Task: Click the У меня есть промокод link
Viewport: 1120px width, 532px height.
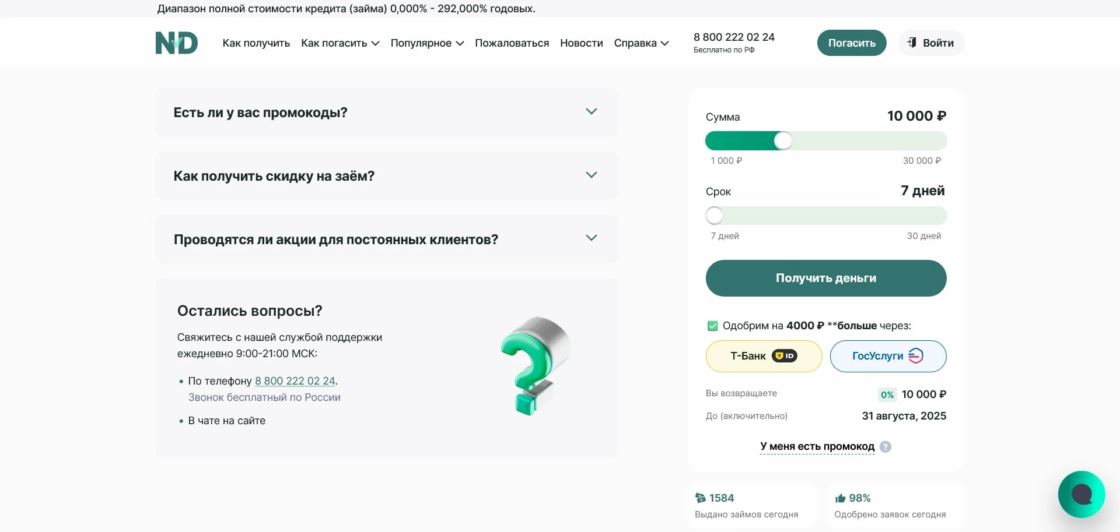Action: pyautogui.click(x=817, y=447)
